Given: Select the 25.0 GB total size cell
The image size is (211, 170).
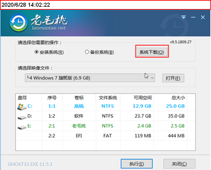Looking at the screenshot, I should [175, 106].
